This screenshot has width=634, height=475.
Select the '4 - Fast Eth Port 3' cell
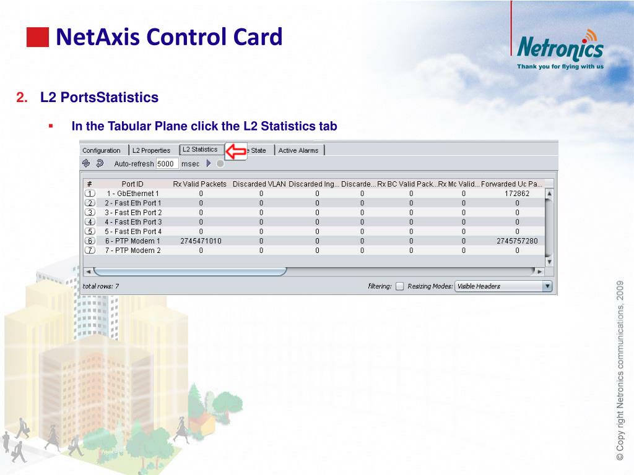point(133,222)
